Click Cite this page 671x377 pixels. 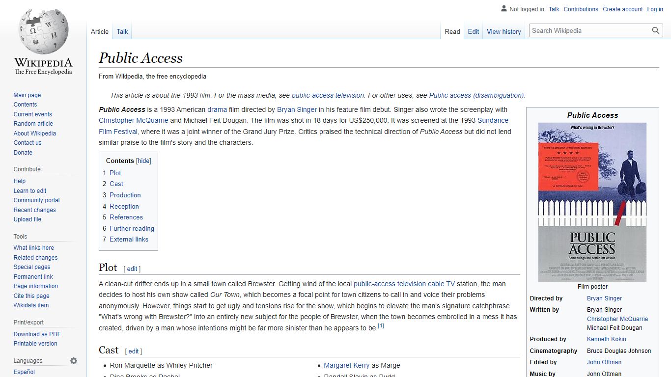point(31,296)
